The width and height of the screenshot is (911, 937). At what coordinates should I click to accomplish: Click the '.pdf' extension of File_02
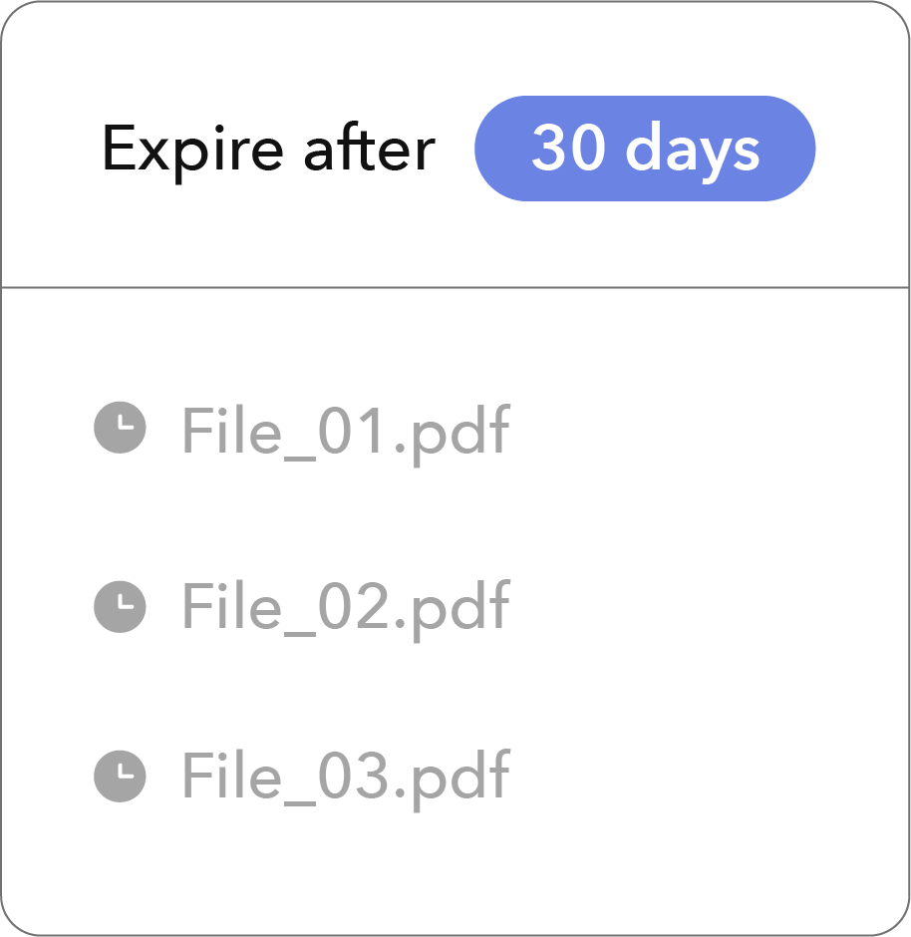(x=453, y=608)
